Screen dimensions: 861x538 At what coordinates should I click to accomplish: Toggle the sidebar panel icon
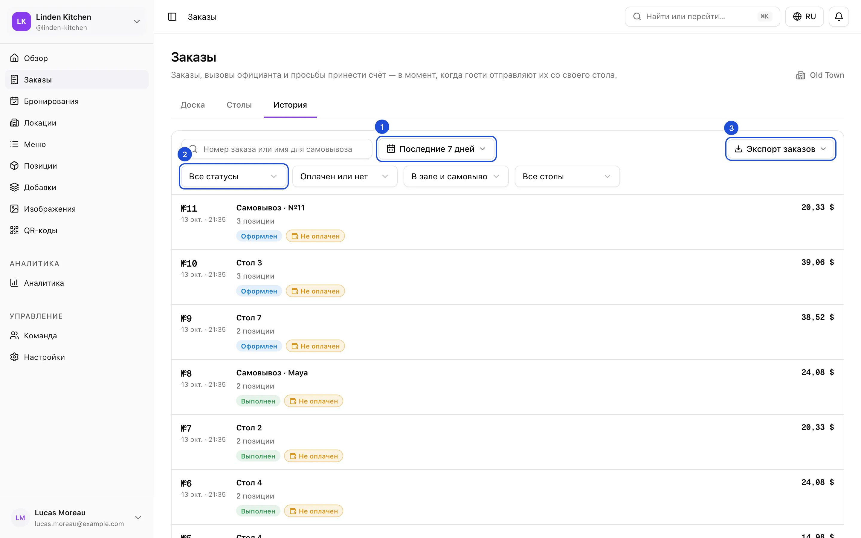coord(172,17)
